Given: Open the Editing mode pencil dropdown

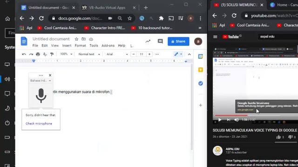Looking at the screenshot, I should pos(178,54).
